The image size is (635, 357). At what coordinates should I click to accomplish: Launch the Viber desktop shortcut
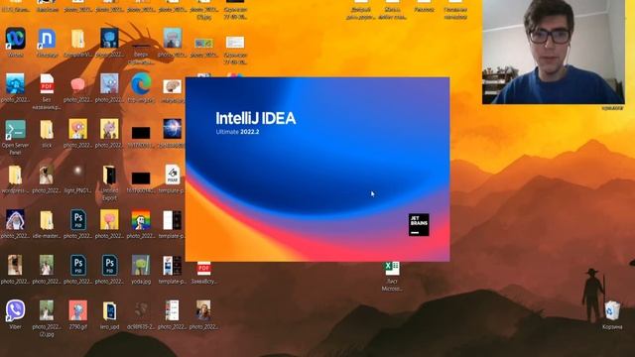pyautogui.click(x=16, y=310)
